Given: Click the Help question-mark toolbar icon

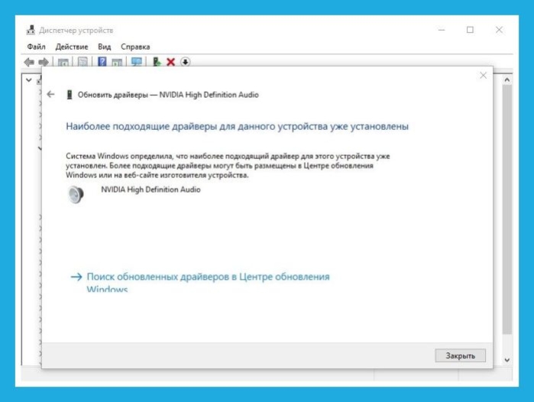Looking at the screenshot, I should (x=102, y=62).
